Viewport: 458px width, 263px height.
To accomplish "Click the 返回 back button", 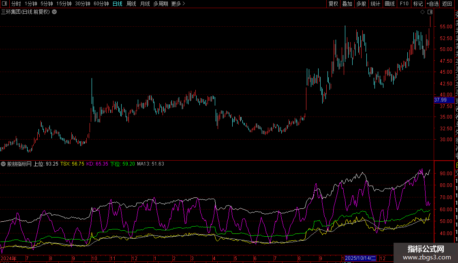I will point(447,4).
